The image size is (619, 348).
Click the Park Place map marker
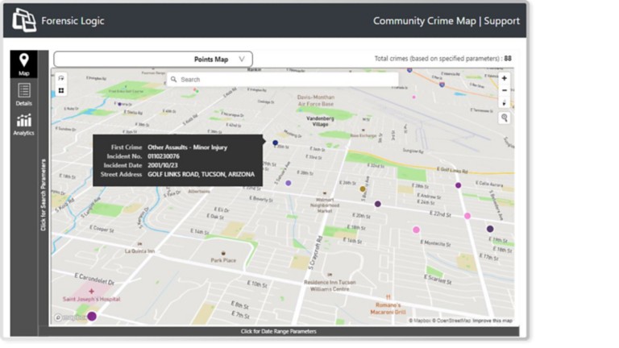pos(223,253)
